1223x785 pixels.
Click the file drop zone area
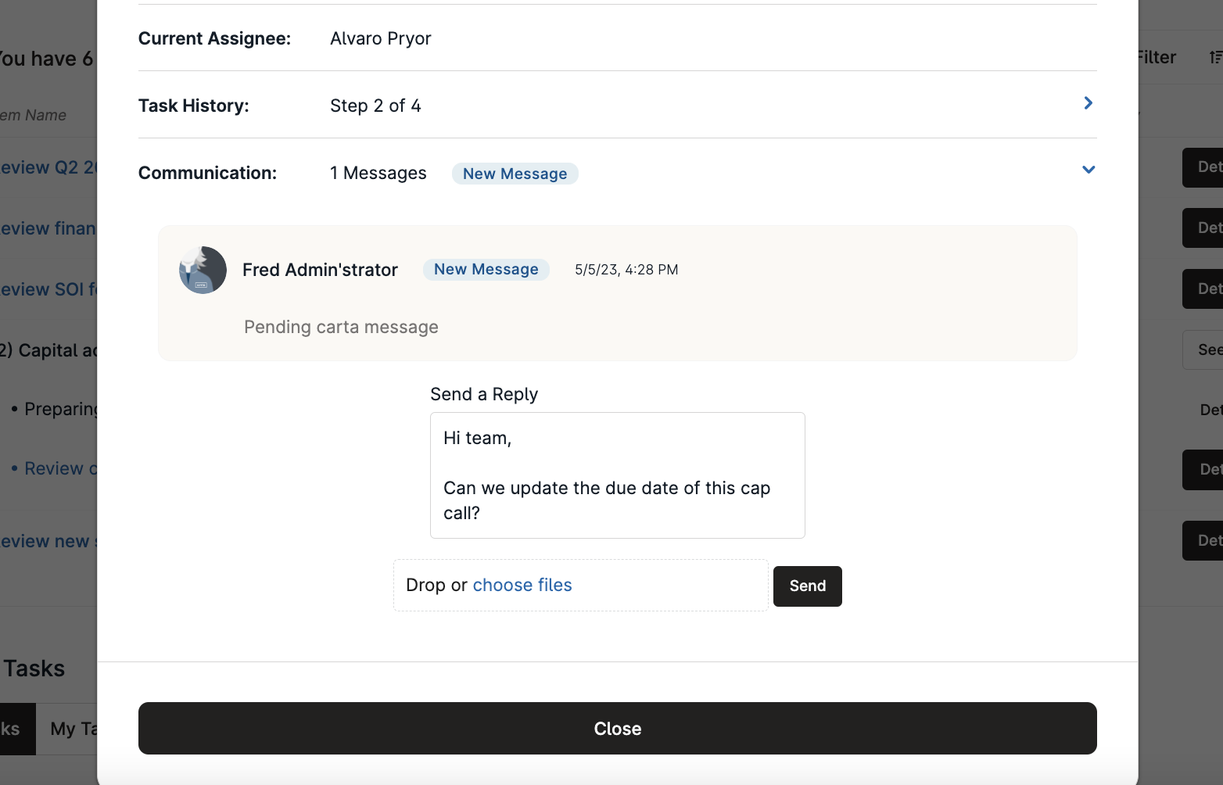pyautogui.click(x=438, y=584)
